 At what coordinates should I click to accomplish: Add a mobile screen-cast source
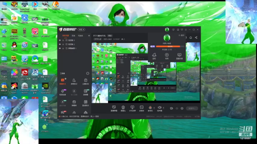tap(132, 108)
